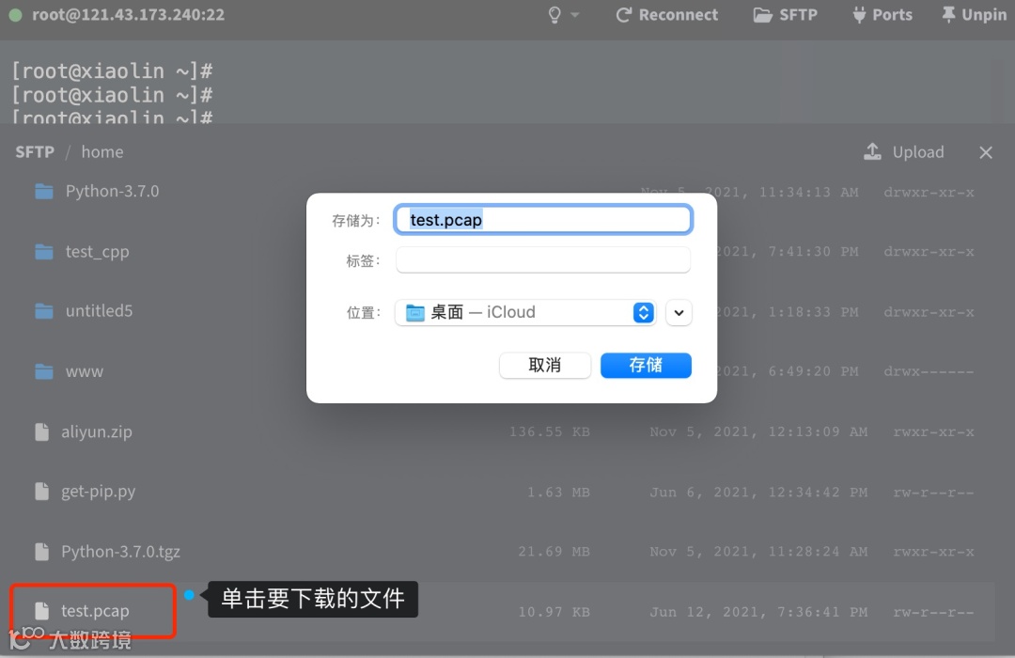
Task: Select the aliyun.zip file
Action: [x=97, y=432]
